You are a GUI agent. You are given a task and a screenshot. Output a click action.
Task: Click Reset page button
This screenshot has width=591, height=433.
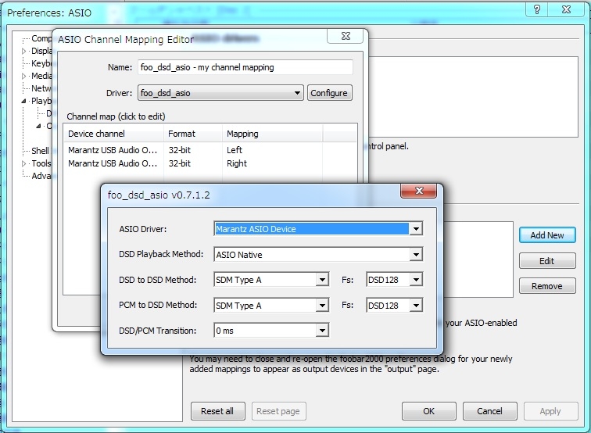click(x=278, y=411)
